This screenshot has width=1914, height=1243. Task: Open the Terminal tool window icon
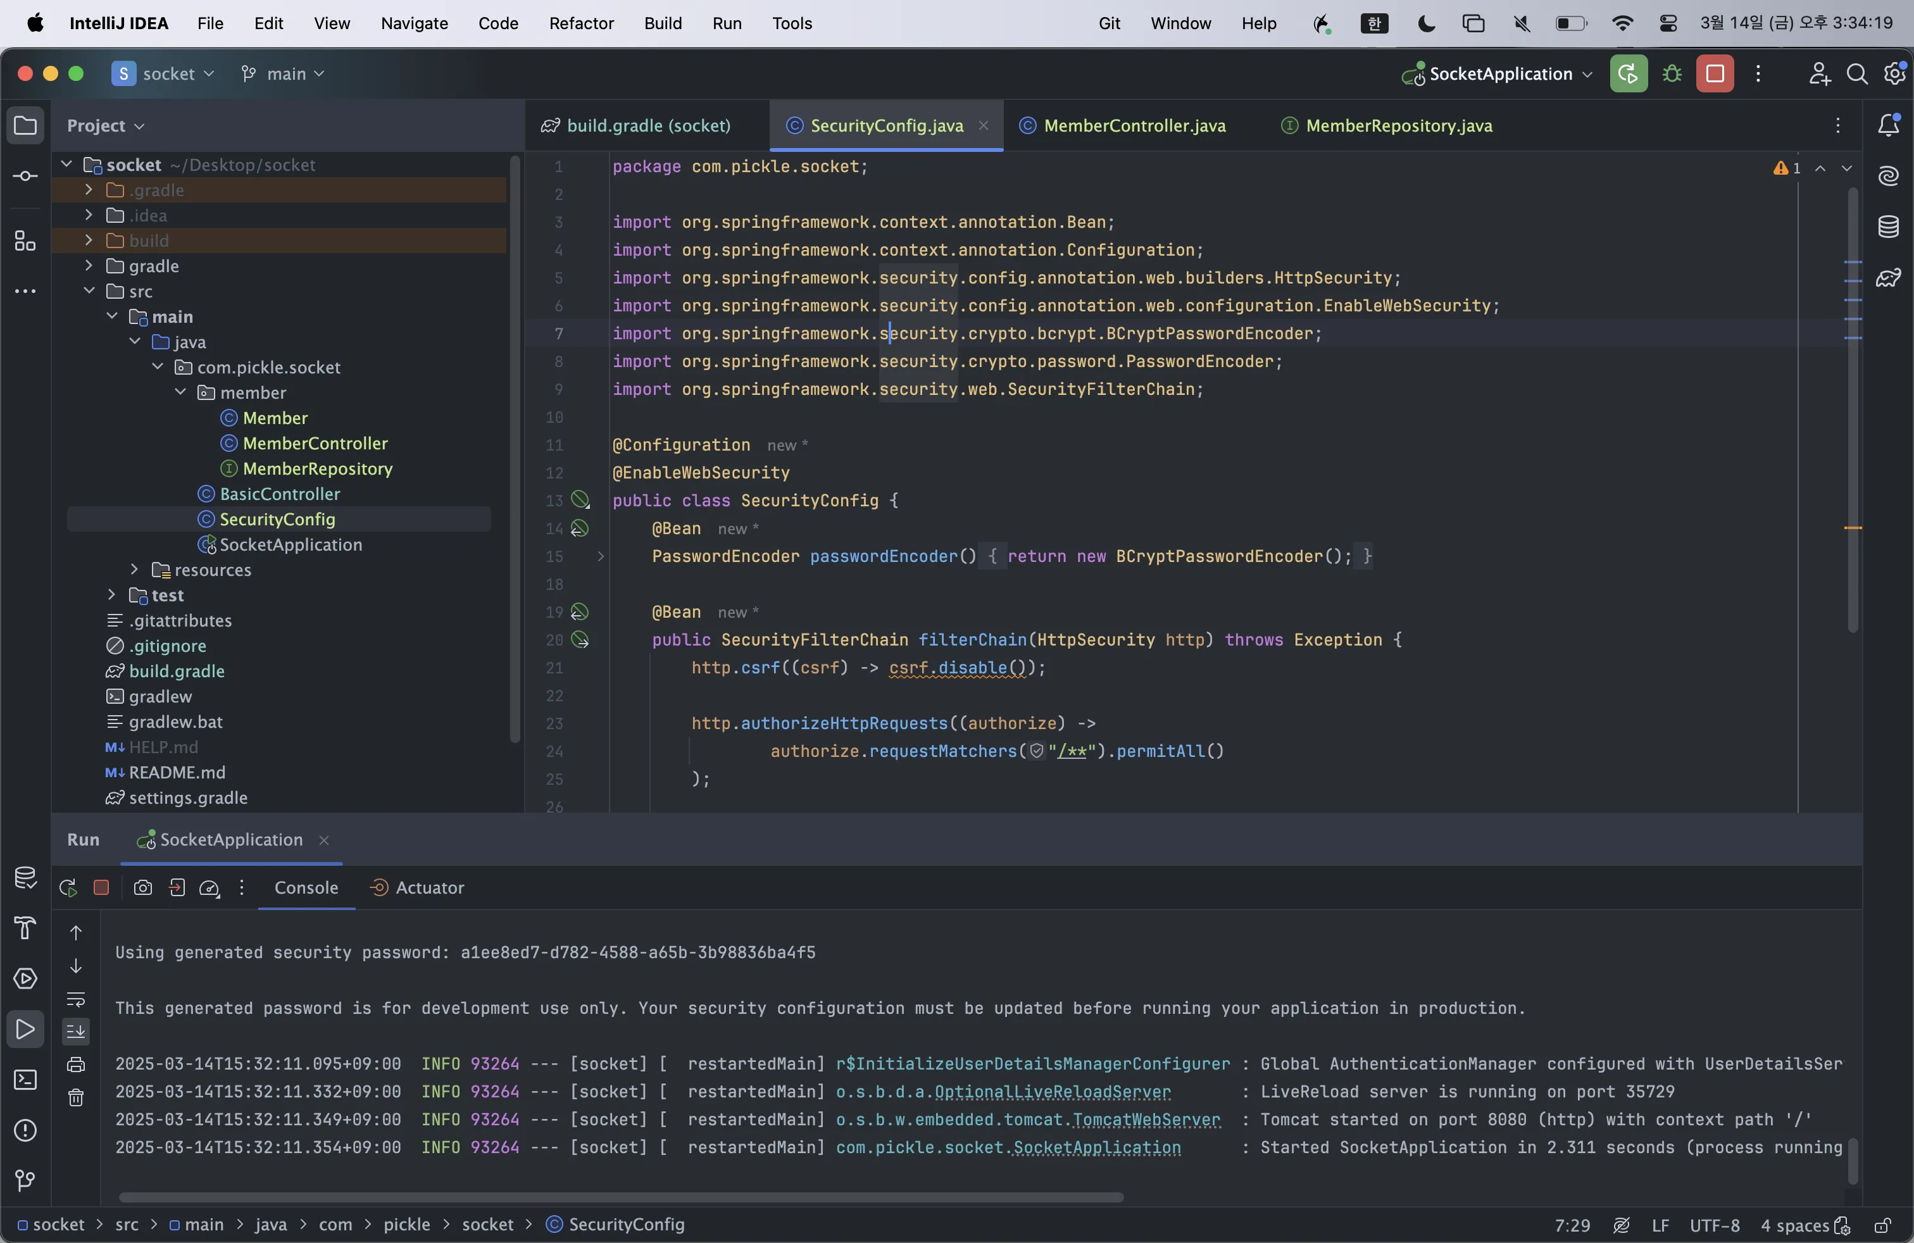(x=25, y=1080)
